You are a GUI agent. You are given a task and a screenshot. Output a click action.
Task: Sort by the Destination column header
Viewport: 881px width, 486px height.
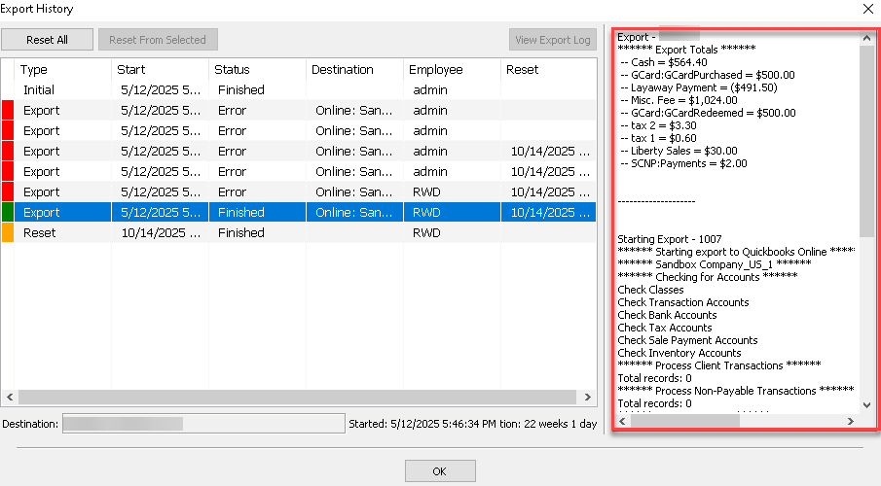pyautogui.click(x=354, y=70)
